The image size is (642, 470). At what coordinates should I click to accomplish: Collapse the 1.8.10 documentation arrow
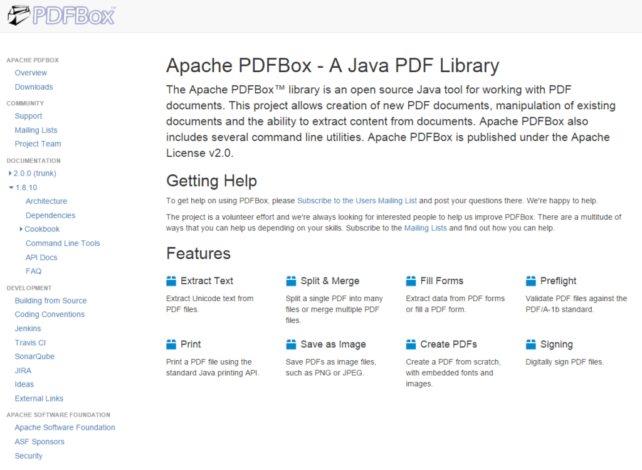(11, 188)
